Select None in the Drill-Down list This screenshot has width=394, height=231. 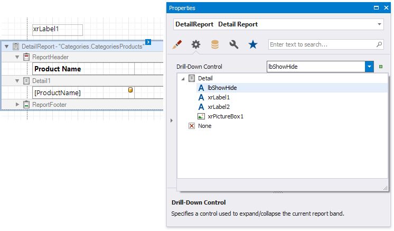[x=204, y=126]
